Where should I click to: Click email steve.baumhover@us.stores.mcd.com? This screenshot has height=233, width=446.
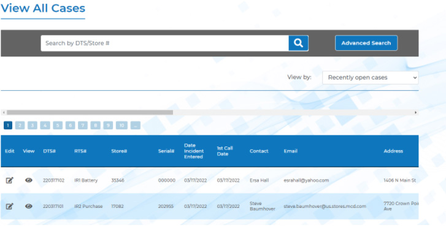325,206
